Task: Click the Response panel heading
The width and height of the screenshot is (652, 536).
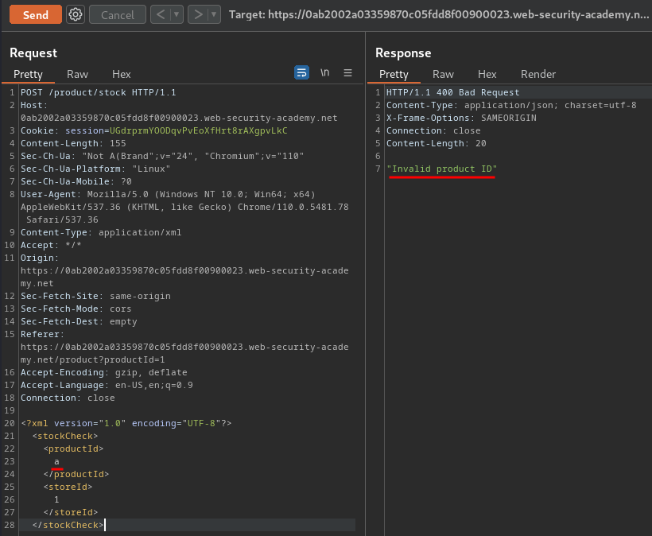Action: (x=403, y=52)
